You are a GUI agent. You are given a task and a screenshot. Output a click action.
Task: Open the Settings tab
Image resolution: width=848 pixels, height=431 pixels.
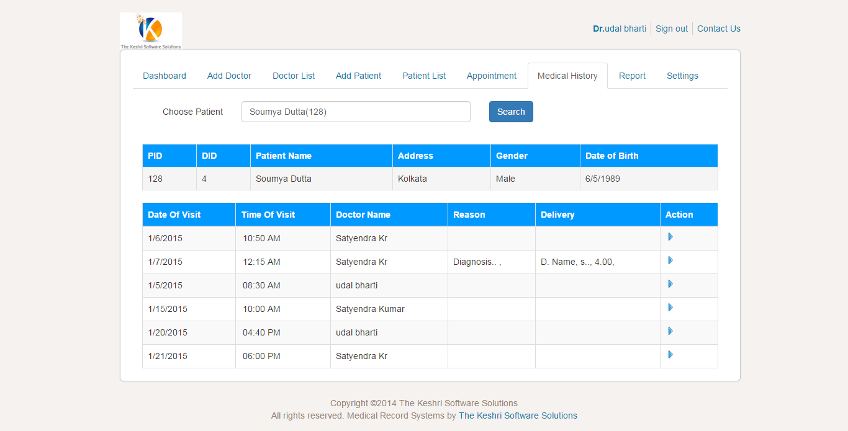pos(682,75)
